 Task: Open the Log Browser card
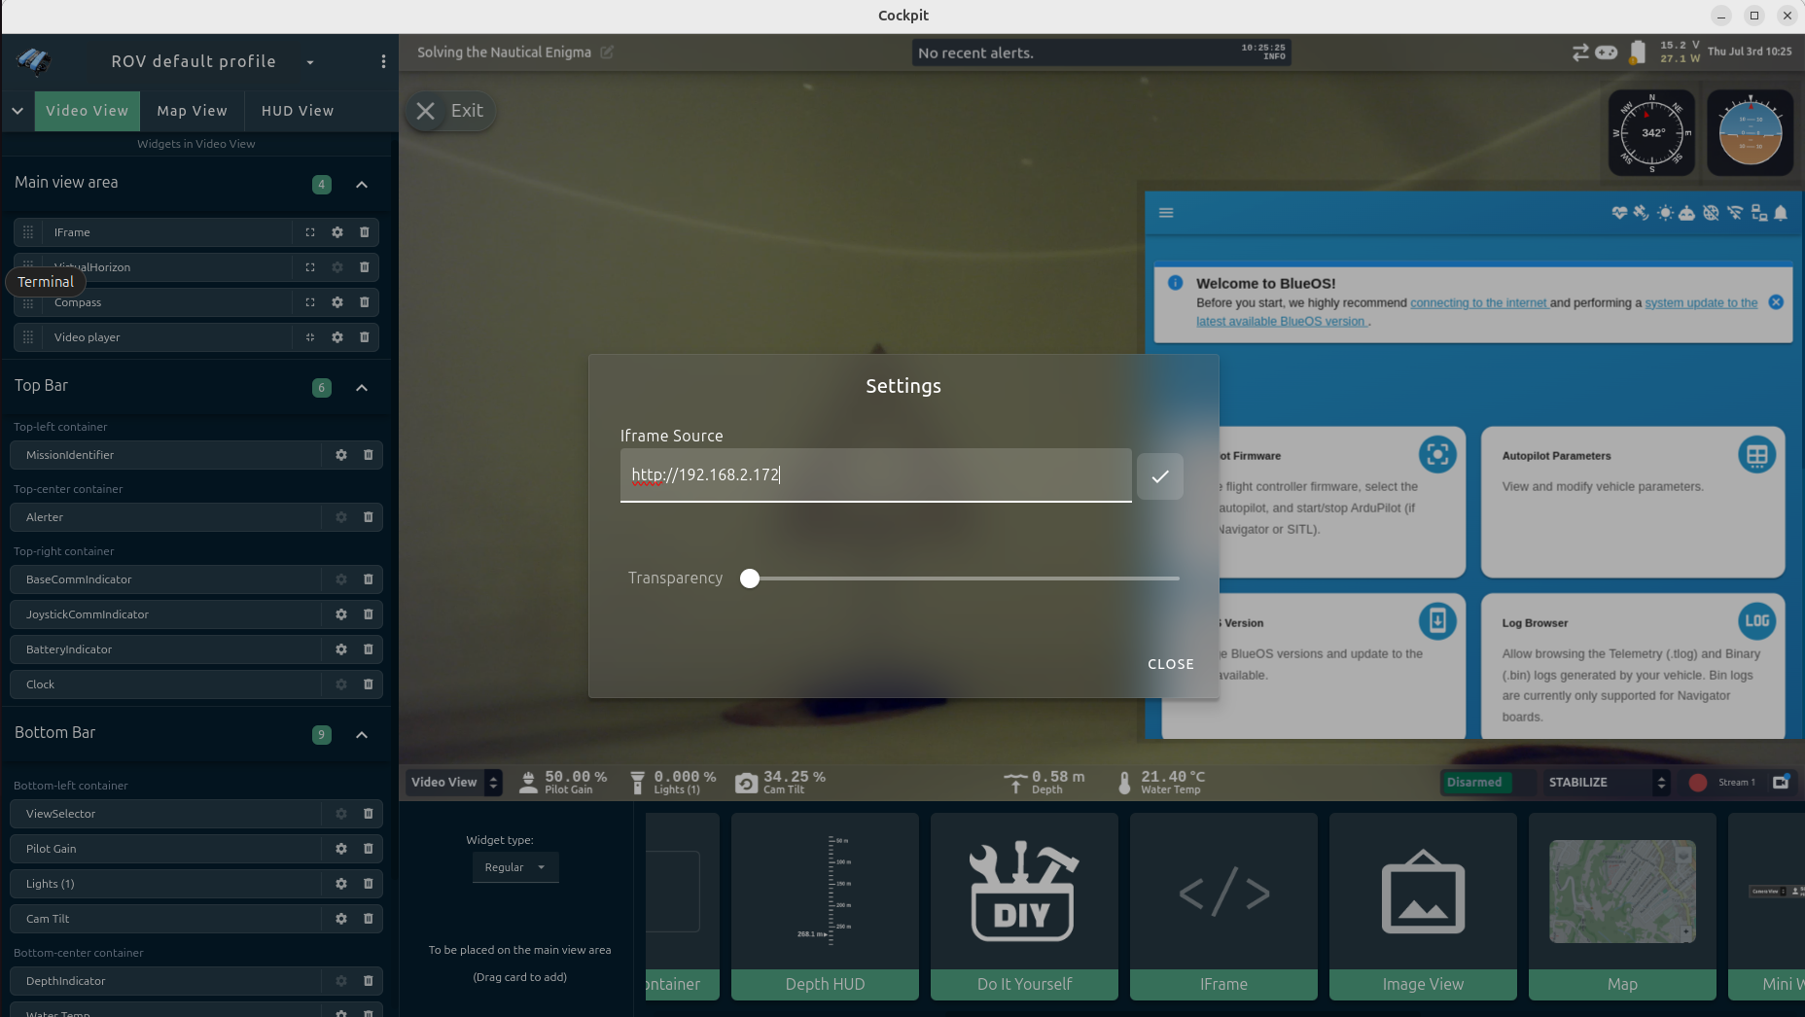click(1633, 666)
